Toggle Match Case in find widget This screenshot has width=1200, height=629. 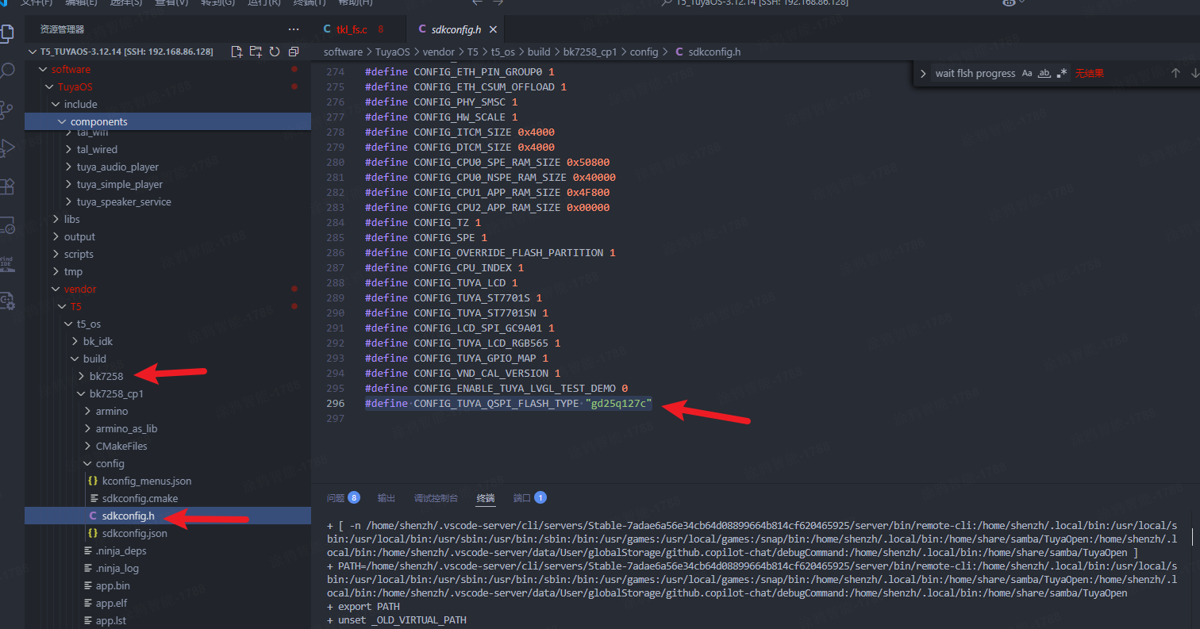click(x=1027, y=73)
